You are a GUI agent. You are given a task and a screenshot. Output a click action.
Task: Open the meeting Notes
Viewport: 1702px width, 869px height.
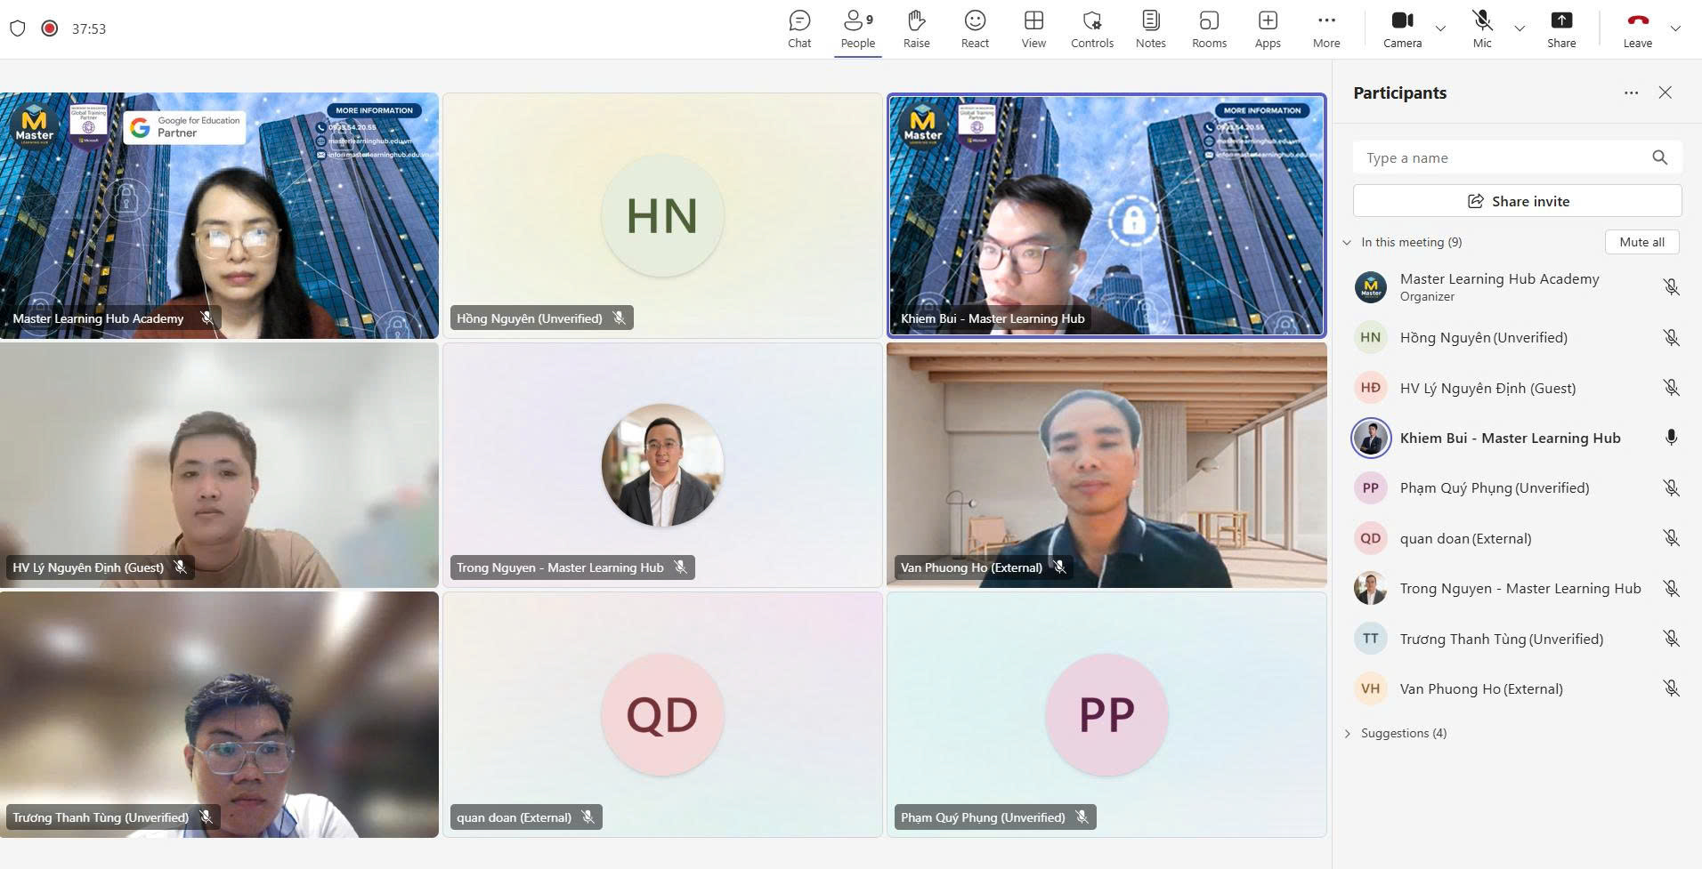point(1150,28)
